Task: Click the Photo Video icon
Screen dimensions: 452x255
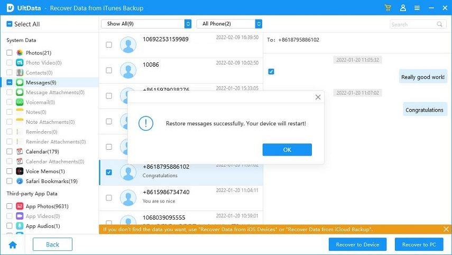Action: (20, 62)
